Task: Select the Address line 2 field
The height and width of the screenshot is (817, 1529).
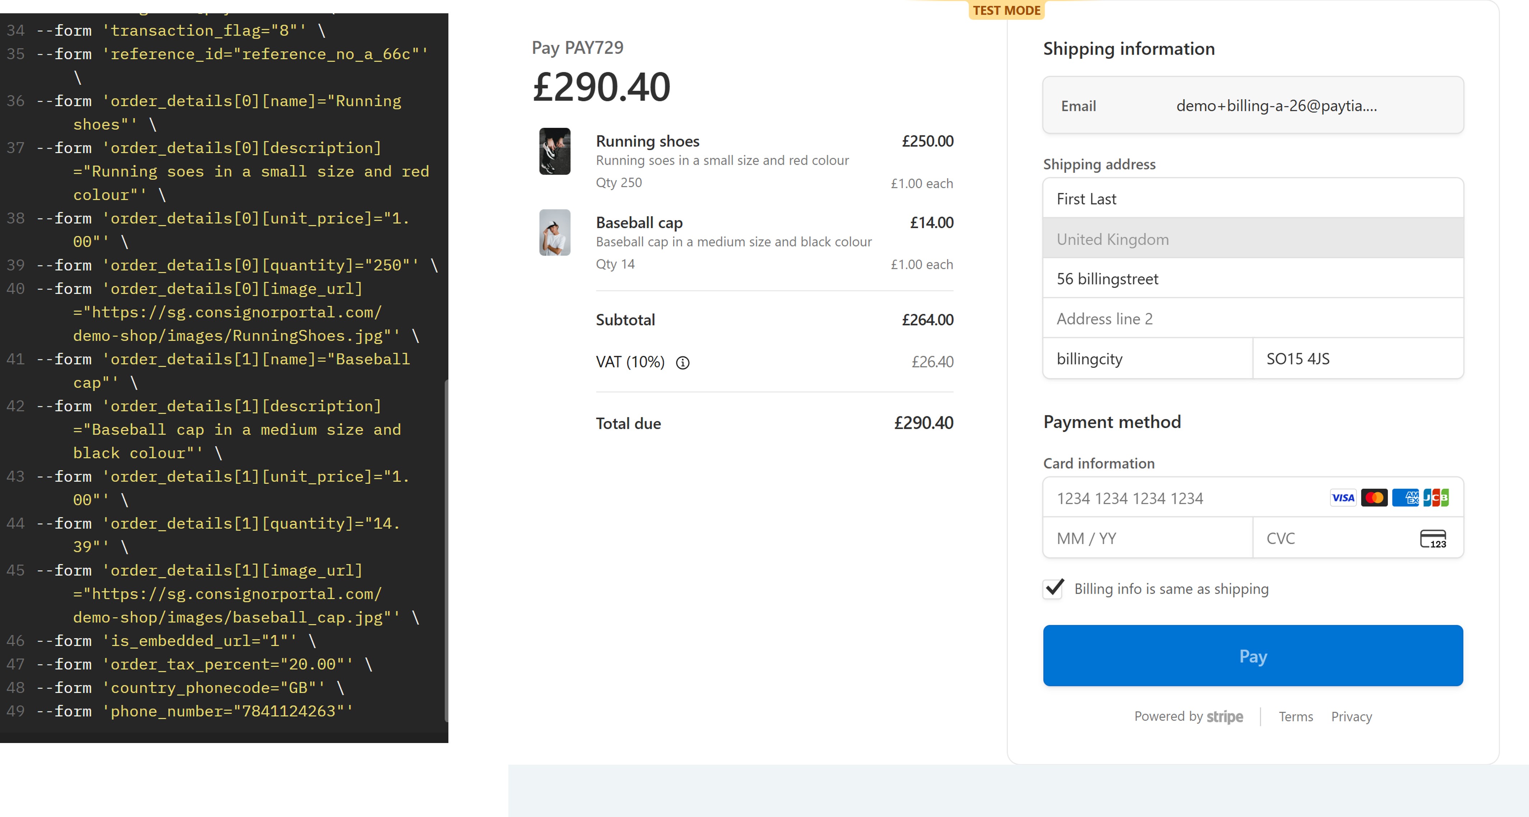Action: (x=1253, y=319)
